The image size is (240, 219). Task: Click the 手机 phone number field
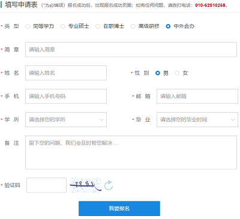tap(66, 96)
